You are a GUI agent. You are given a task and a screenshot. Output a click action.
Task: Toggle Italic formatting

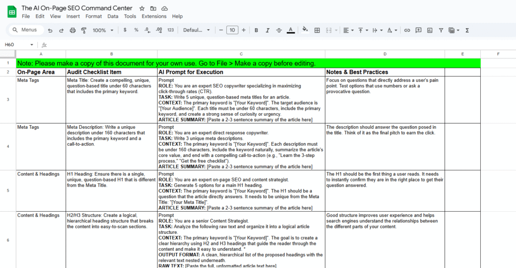(x=268, y=30)
